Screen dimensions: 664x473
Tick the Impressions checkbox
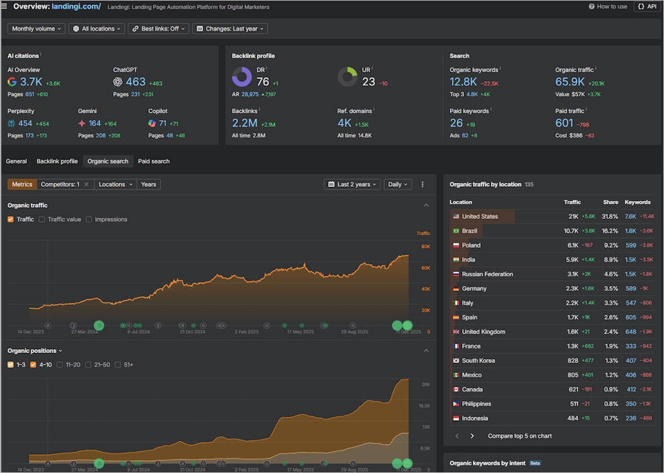tap(89, 219)
